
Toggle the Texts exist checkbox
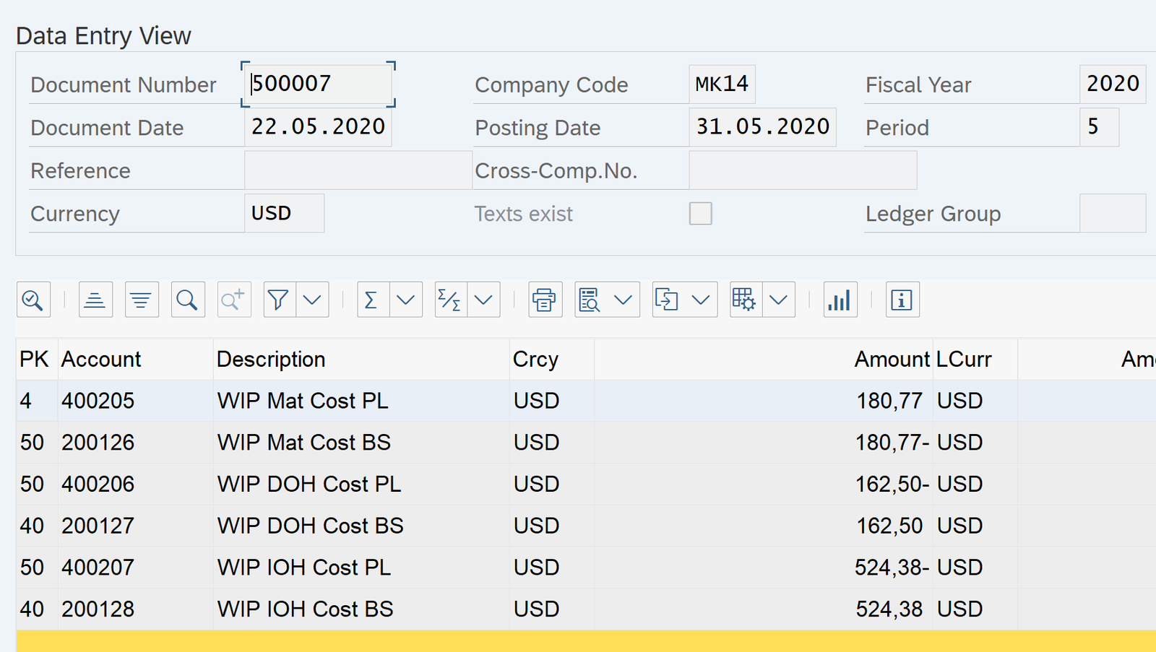(x=700, y=214)
